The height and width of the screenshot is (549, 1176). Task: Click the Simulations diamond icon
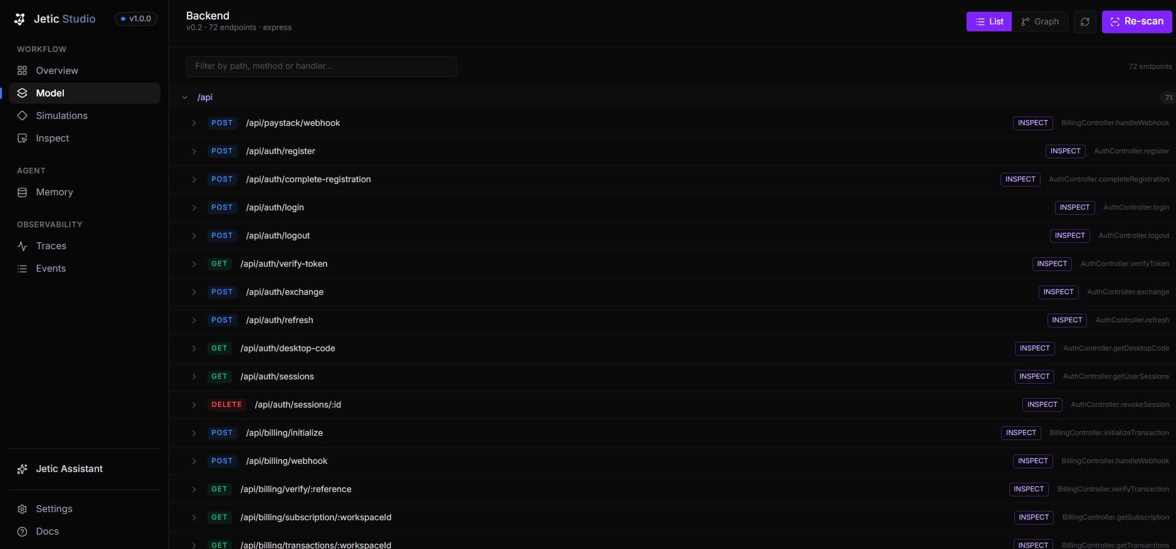tap(23, 116)
